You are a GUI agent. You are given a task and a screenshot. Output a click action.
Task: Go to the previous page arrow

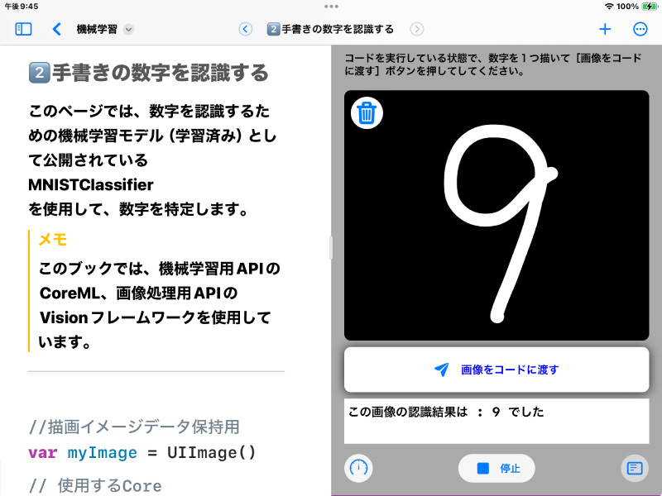[x=245, y=29]
